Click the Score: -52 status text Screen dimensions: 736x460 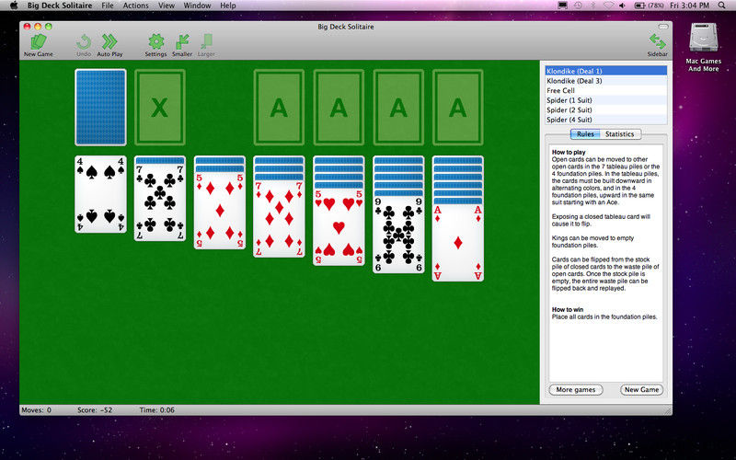[95, 409]
